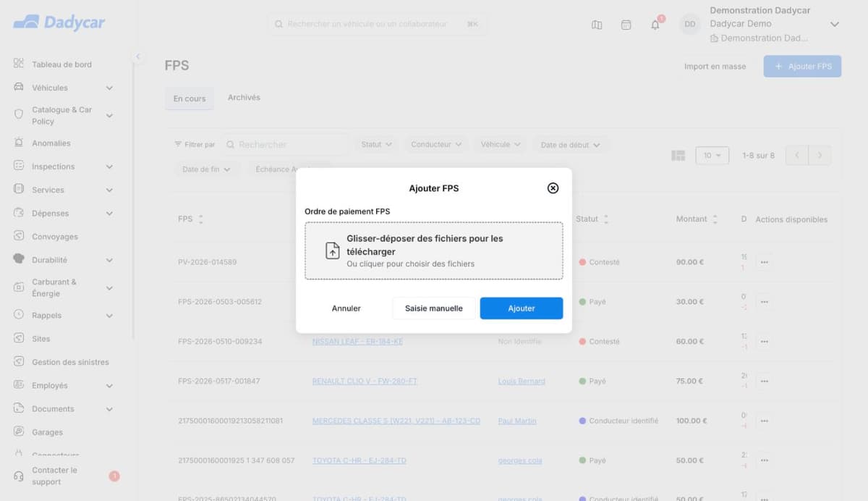Open the Conducteur filter dropdown
The height and width of the screenshot is (501, 868).
click(x=436, y=145)
